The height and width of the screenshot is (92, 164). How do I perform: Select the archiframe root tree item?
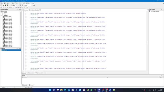[x=5, y=11]
